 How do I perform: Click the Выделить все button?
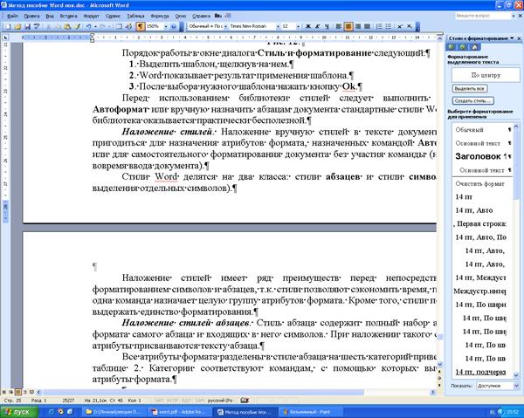coord(470,88)
